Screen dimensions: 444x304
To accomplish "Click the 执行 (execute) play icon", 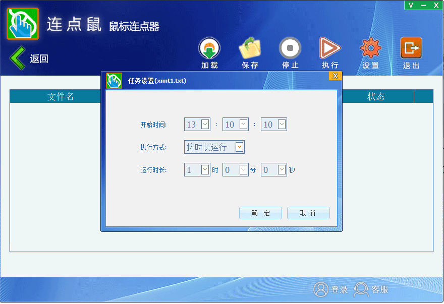I will pyautogui.click(x=330, y=48).
